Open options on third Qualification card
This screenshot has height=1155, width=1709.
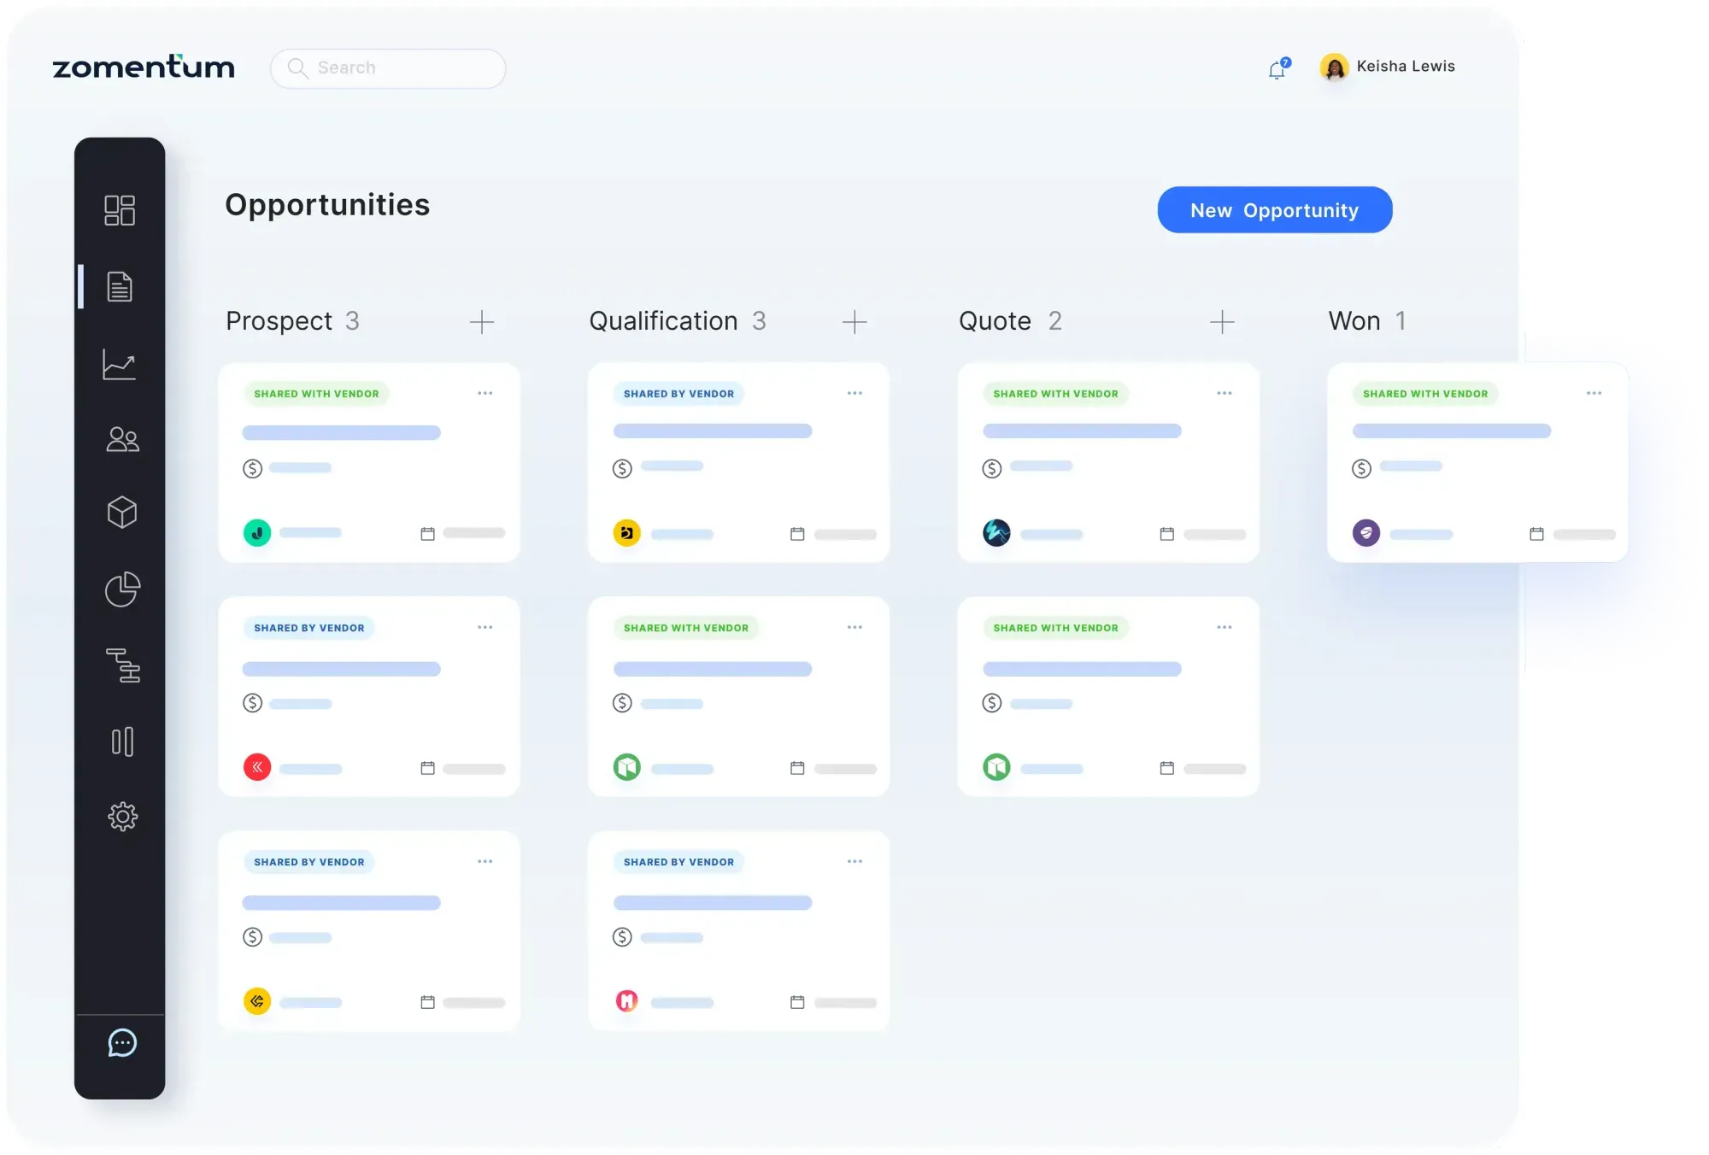coord(854,862)
